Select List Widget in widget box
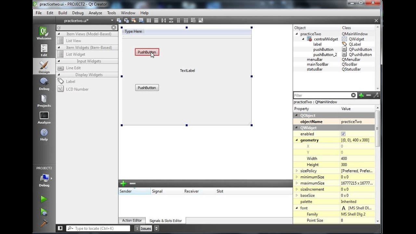This screenshot has width=416, height=234. (x=75, y=54)
